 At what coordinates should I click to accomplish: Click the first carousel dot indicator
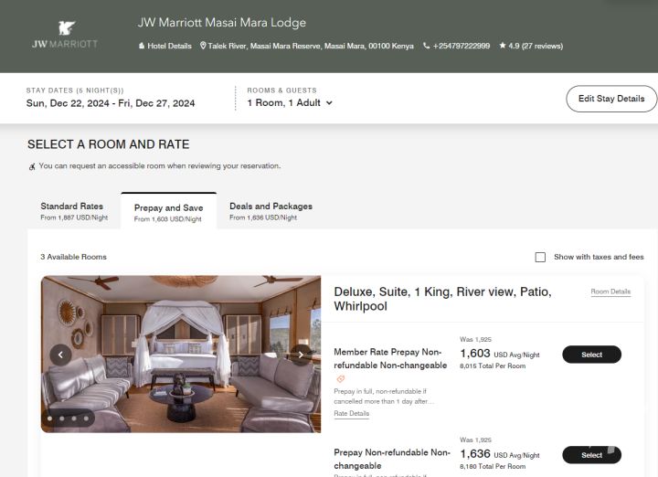[x=49, y=419]
